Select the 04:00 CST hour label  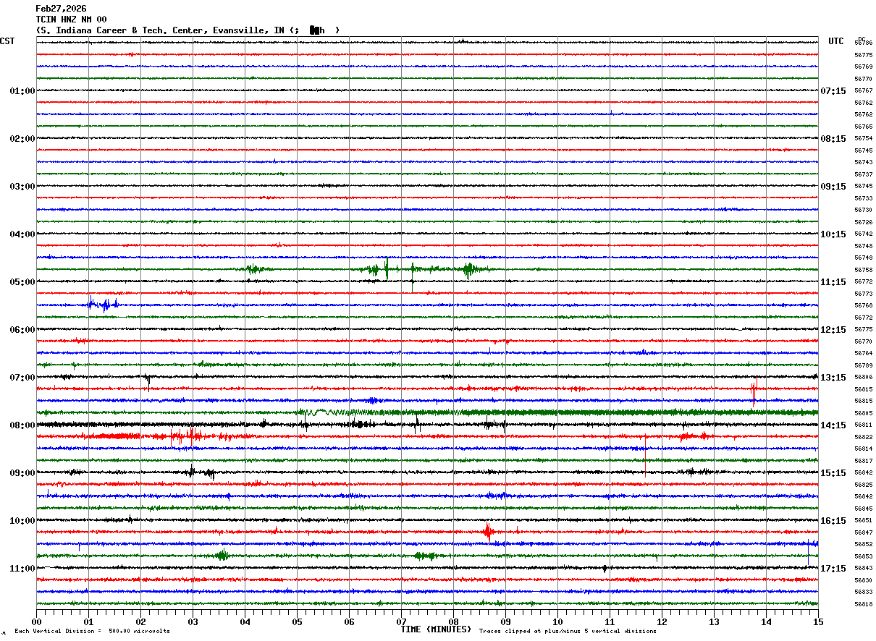tap(22, 234)
